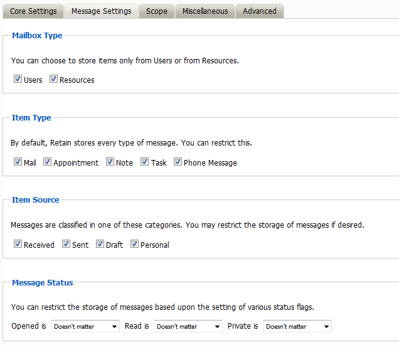Image resolution: width=399 pixels, height=345 pixels.
Task: Disable the Mail item type checkbox
Action: (x=18, y=162)
